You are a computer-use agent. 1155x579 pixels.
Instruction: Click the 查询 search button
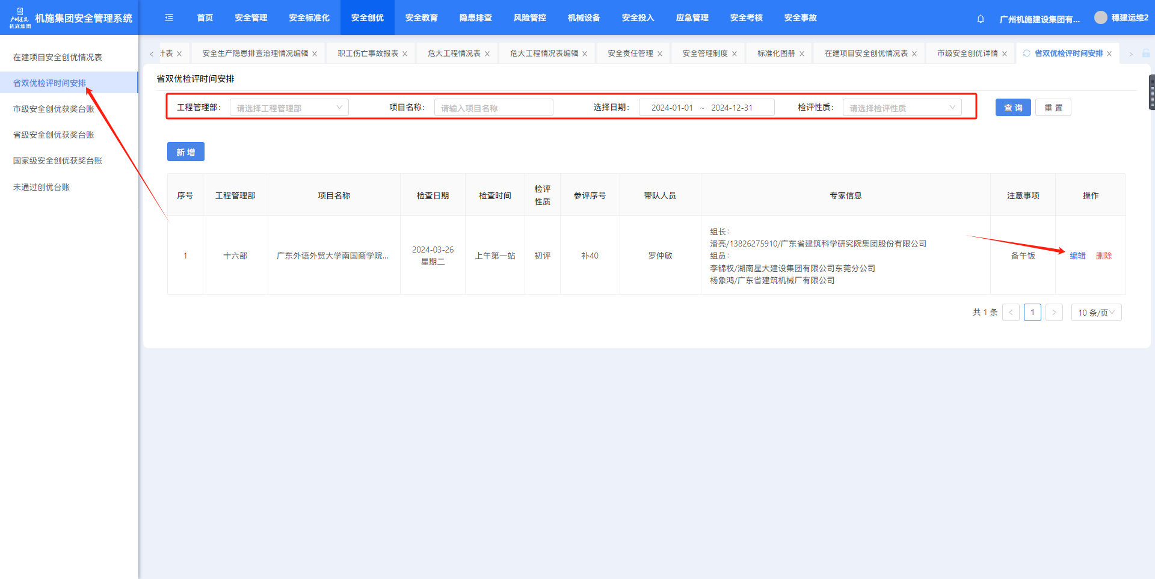coord(1013,108)
